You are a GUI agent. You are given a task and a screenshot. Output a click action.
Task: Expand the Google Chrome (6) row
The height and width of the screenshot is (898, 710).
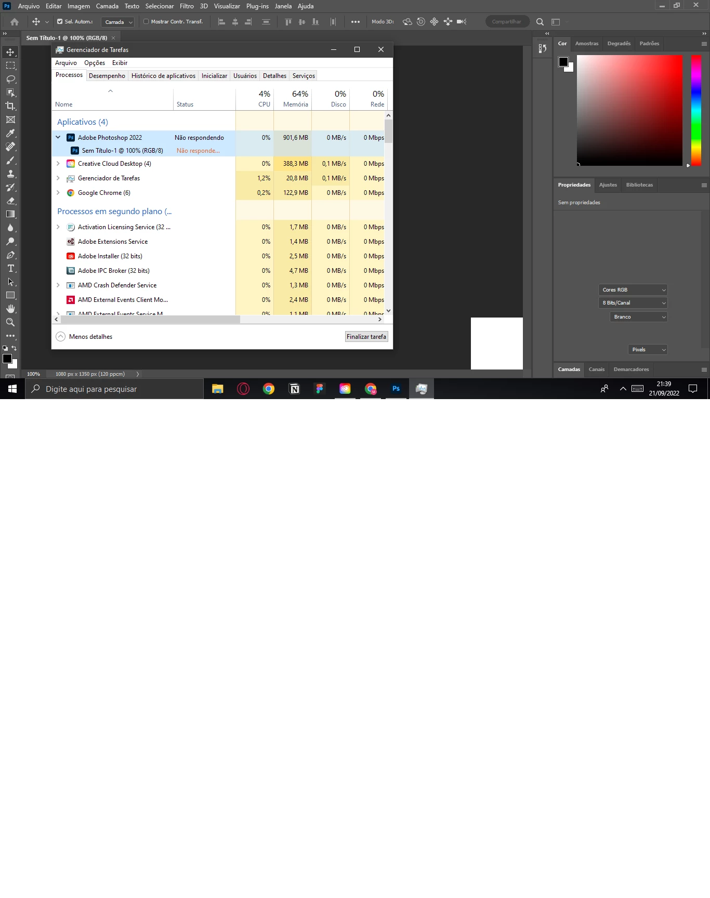[58, 192]
